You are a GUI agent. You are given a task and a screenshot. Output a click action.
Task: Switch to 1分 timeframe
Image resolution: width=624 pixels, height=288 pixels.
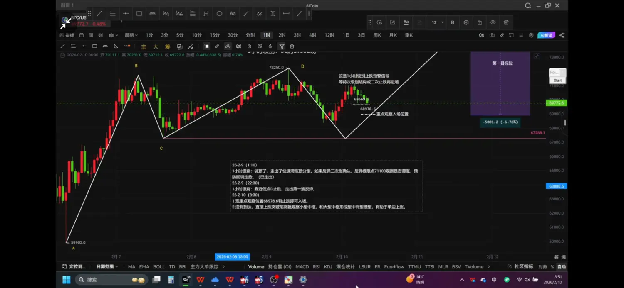149,35
